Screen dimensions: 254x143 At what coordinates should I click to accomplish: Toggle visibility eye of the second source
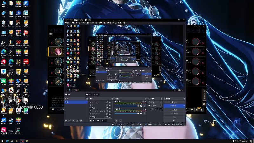[x=107, y=105]
